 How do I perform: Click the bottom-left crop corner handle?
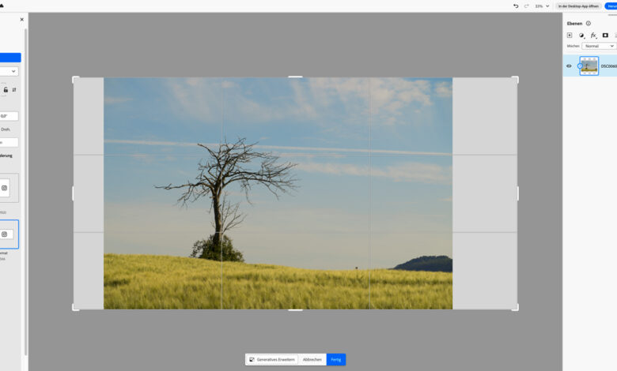pyautogui.click(x=76, y=307)
